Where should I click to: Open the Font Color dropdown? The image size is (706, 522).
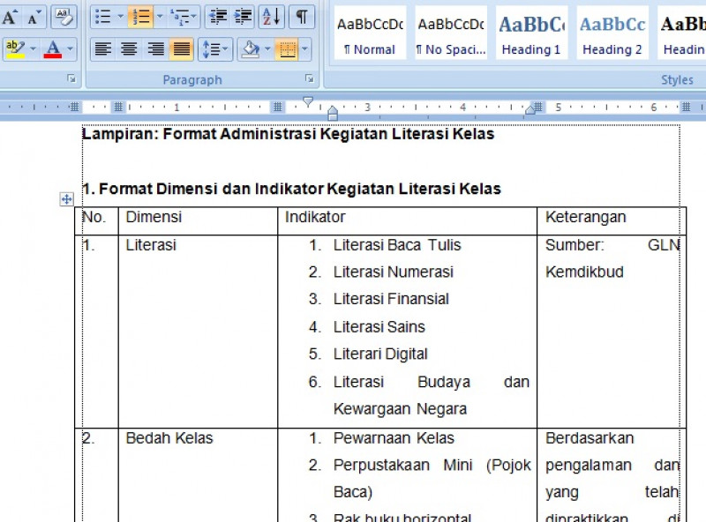[71, 49]
